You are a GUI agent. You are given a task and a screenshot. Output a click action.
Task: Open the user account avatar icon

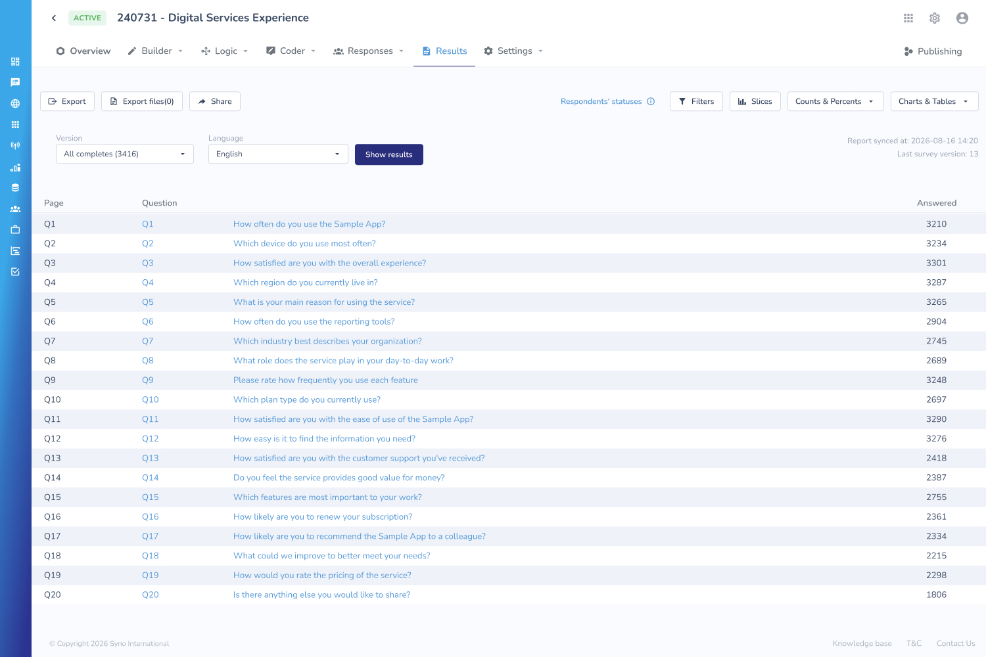coord(962,18)
